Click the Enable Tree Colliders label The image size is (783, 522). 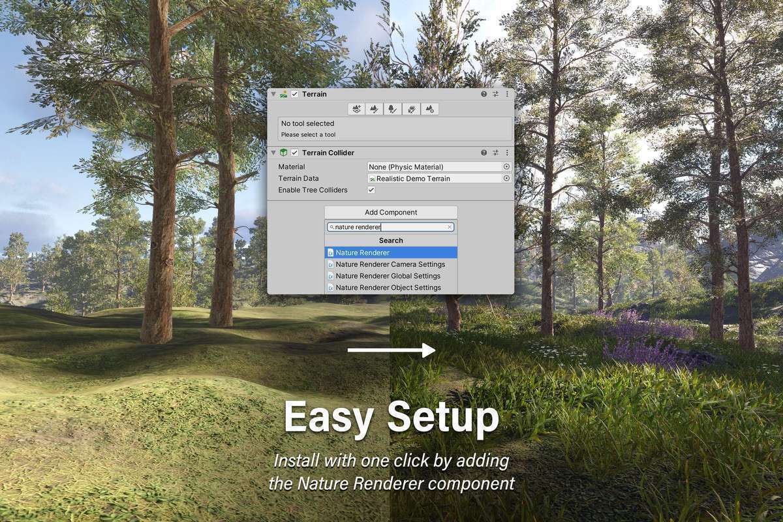[313, 190]
